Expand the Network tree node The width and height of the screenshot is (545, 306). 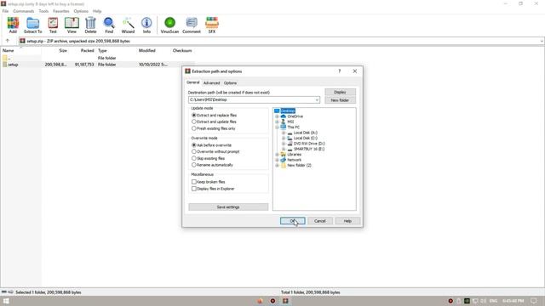pyautogui.click(x=277, y=160)
